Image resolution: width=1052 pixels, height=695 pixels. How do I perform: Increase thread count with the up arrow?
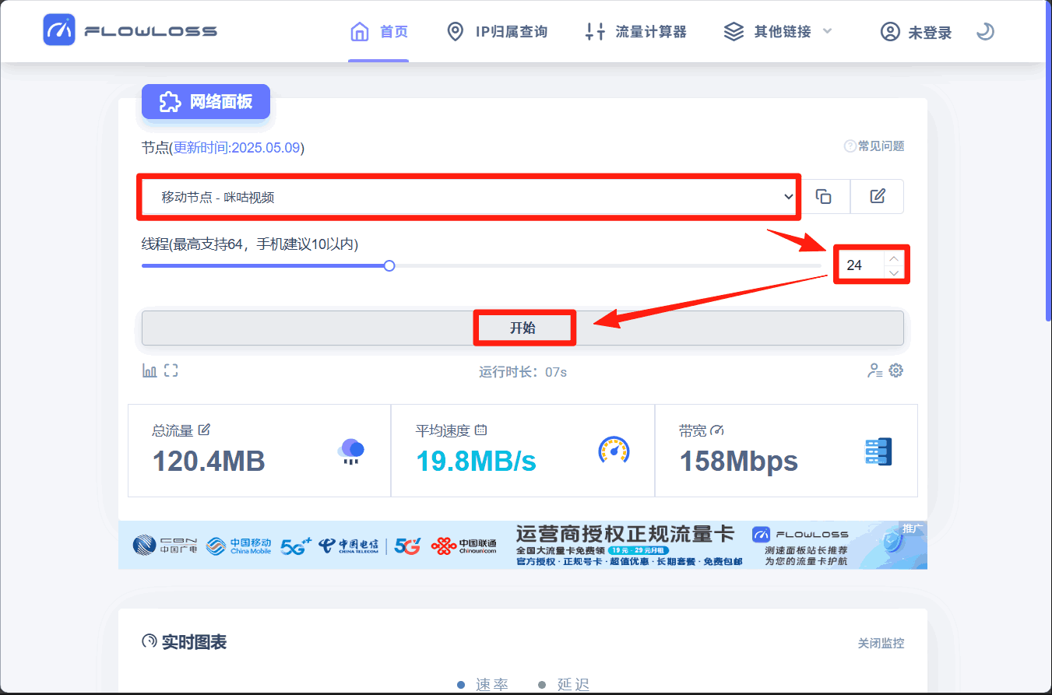(x=894, y=258)
